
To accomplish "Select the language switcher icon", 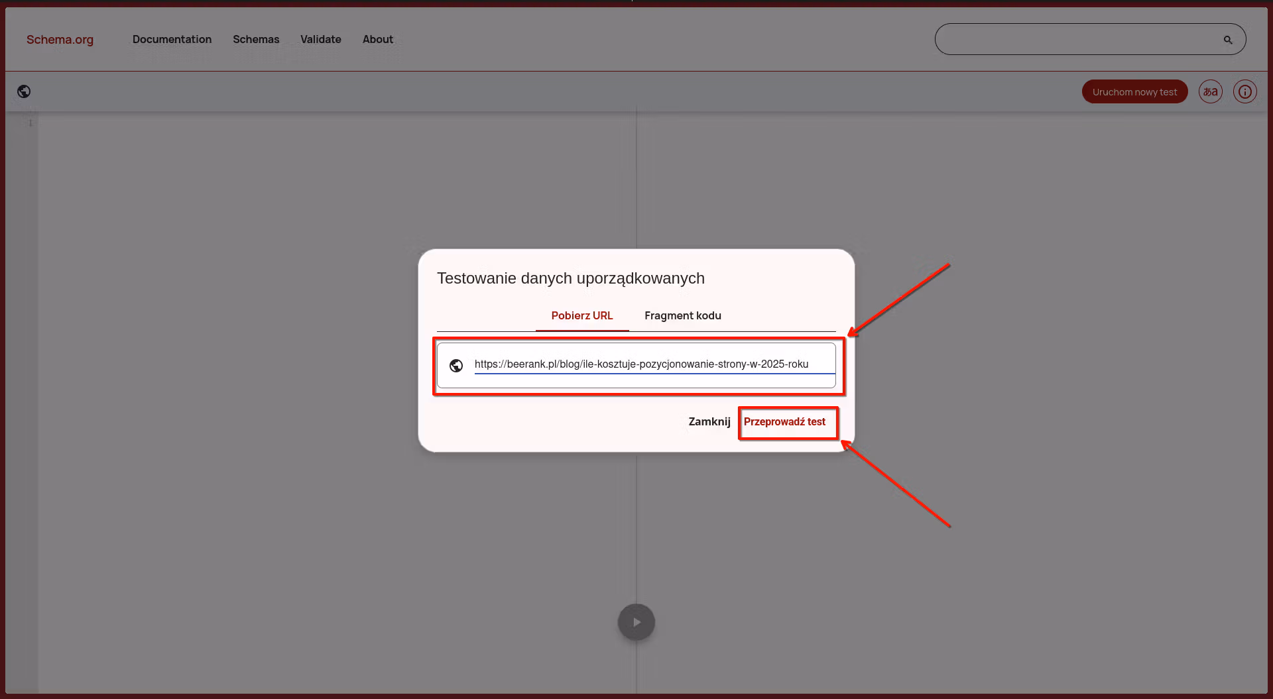I will coord(1210,91).
